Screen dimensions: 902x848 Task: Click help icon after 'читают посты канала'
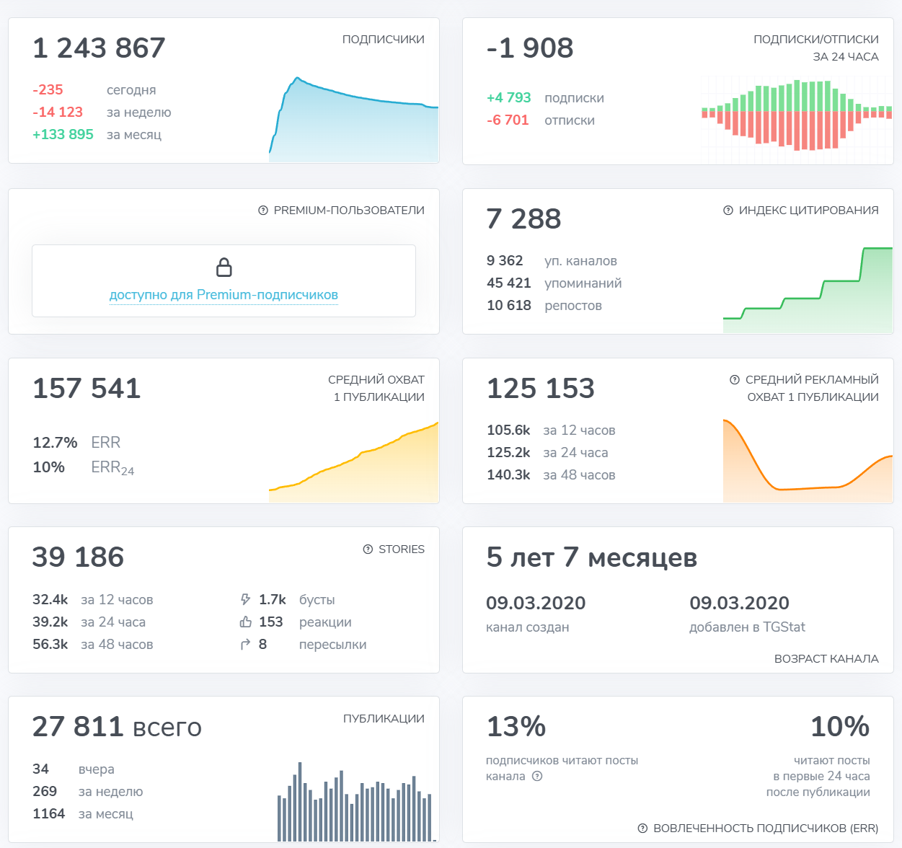click(x=537, y=777)
